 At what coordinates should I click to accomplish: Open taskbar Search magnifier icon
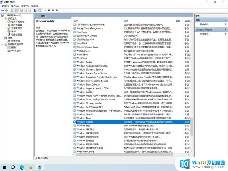pyautogui.click(x=13, y=167)
